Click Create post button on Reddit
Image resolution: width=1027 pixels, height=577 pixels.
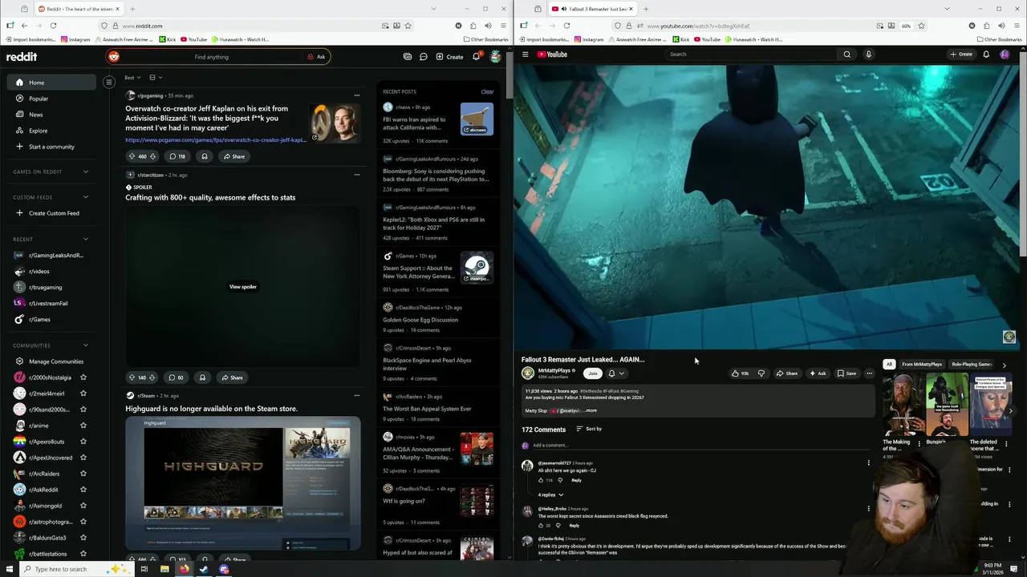pos(449,57)
